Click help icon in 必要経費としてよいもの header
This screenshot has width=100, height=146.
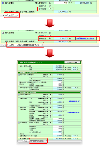80,92
